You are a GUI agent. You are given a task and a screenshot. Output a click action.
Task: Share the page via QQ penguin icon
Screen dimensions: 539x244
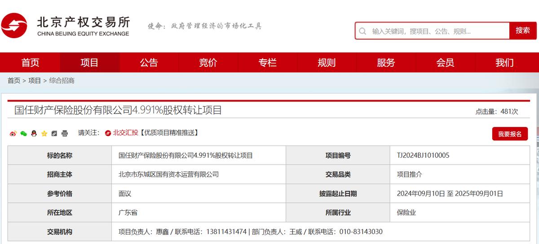point(34,133)
